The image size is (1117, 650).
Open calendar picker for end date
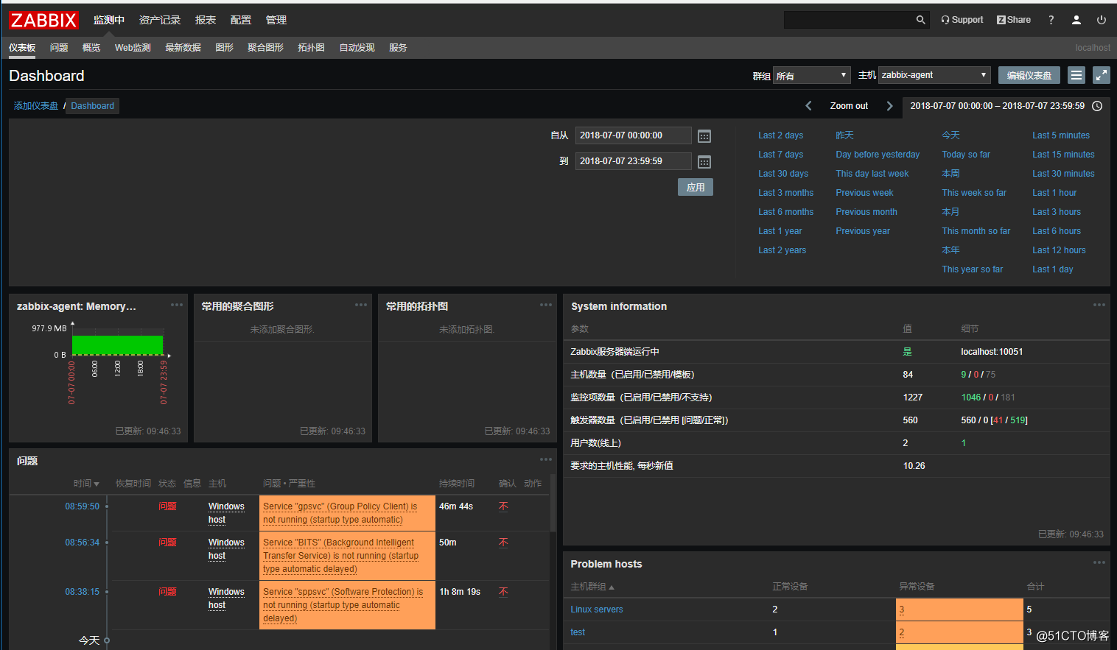704,162
